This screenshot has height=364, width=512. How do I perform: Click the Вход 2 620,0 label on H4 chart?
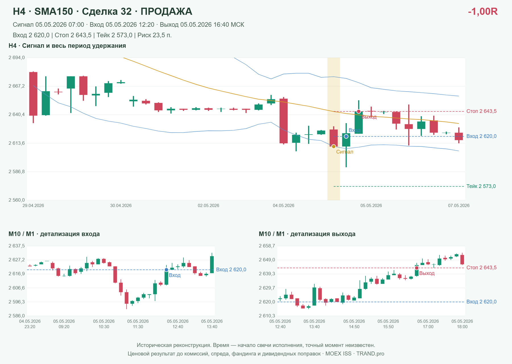pyautogui.click(x=481, y=136)
